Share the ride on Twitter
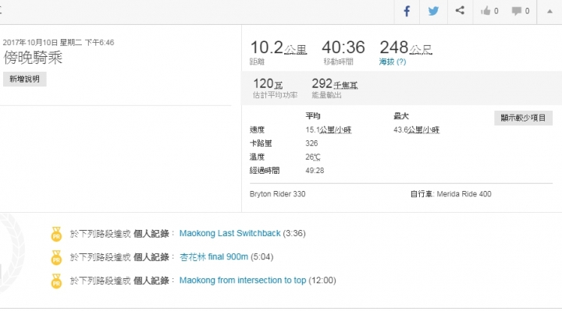 coord(433,11)
